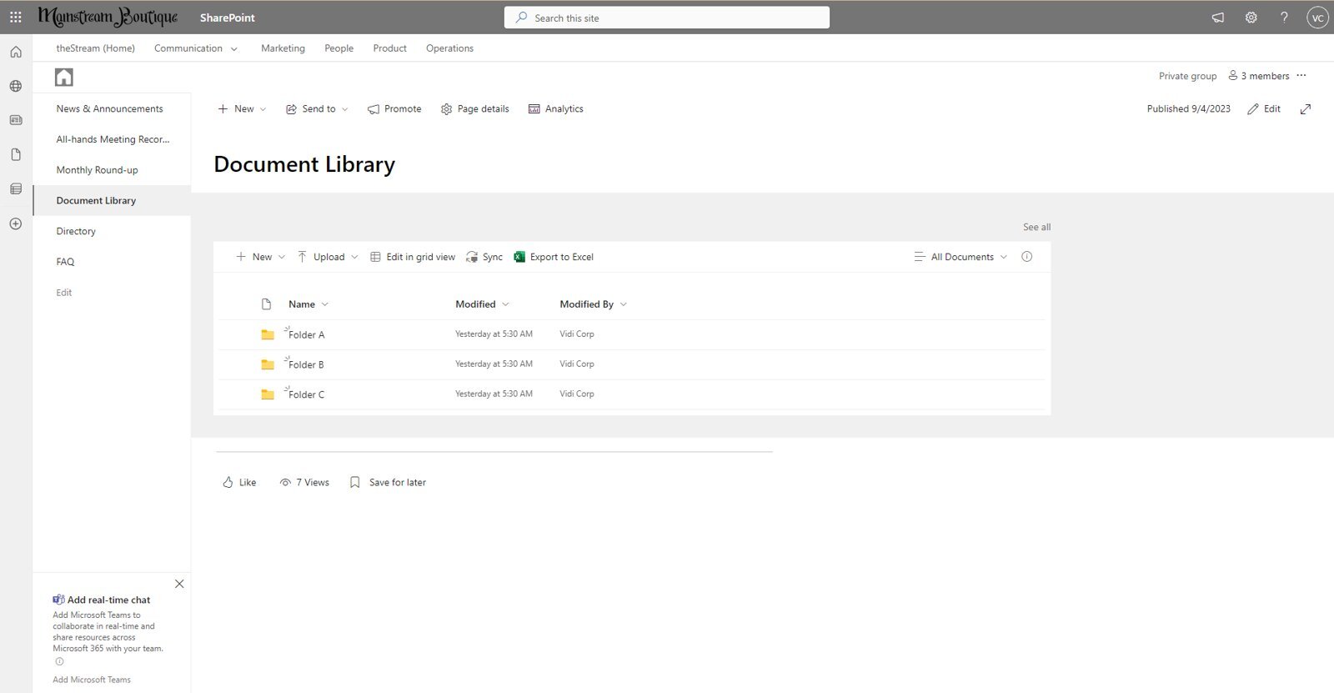Open the Send to dropdown
1334x693 pixels.
pos(317,109)
